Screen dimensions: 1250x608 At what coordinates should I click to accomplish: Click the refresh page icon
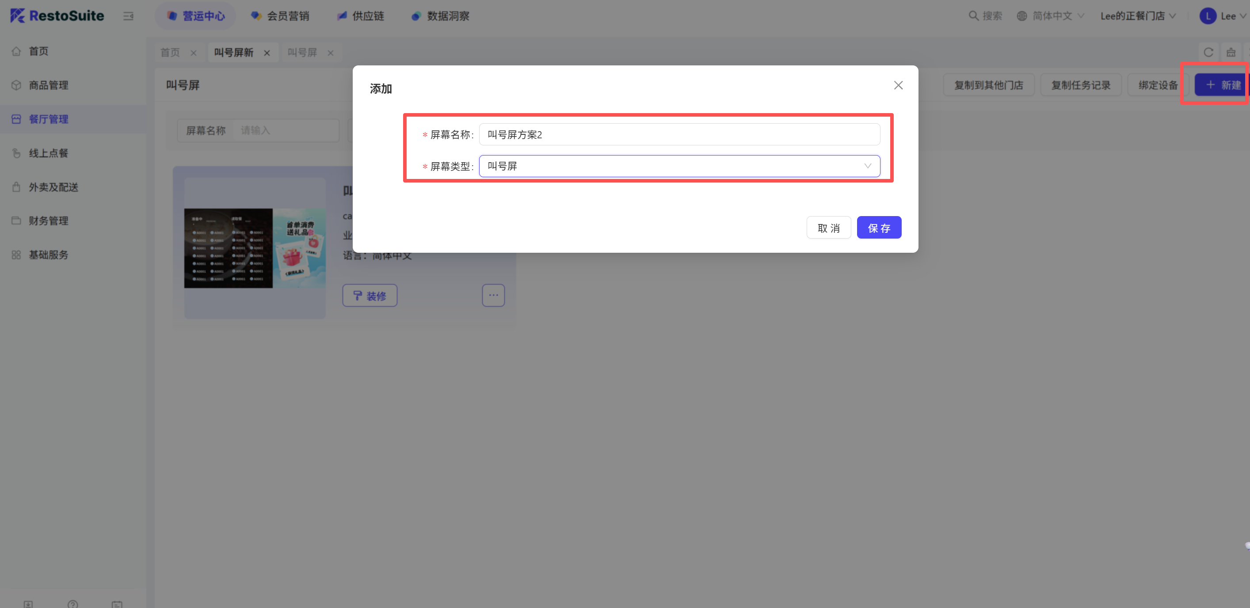[1208, 53]
